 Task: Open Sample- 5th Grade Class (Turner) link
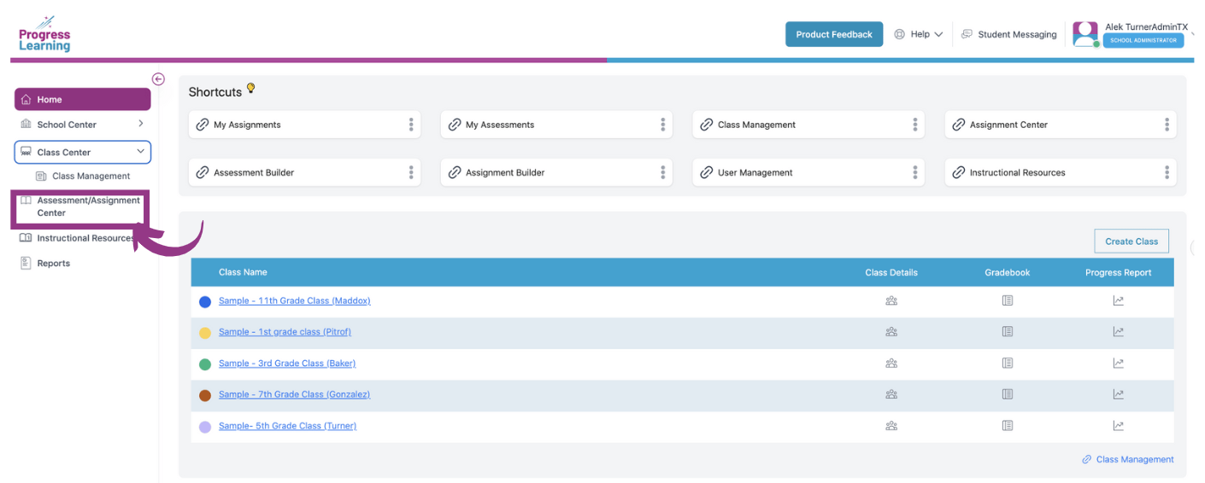coord(288,425)
